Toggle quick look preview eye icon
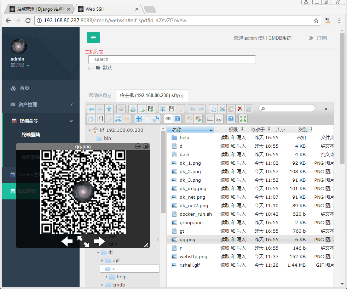Image resolution: width=347 pixels, height=289 pixels. [168, 119]
